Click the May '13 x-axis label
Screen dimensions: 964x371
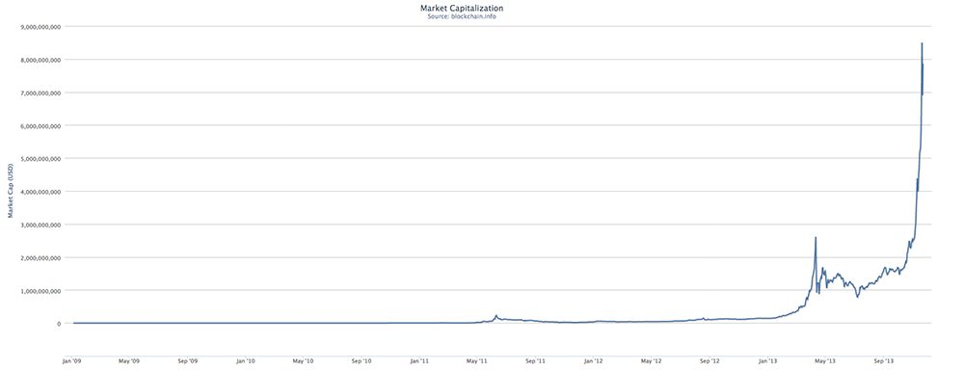826,361
